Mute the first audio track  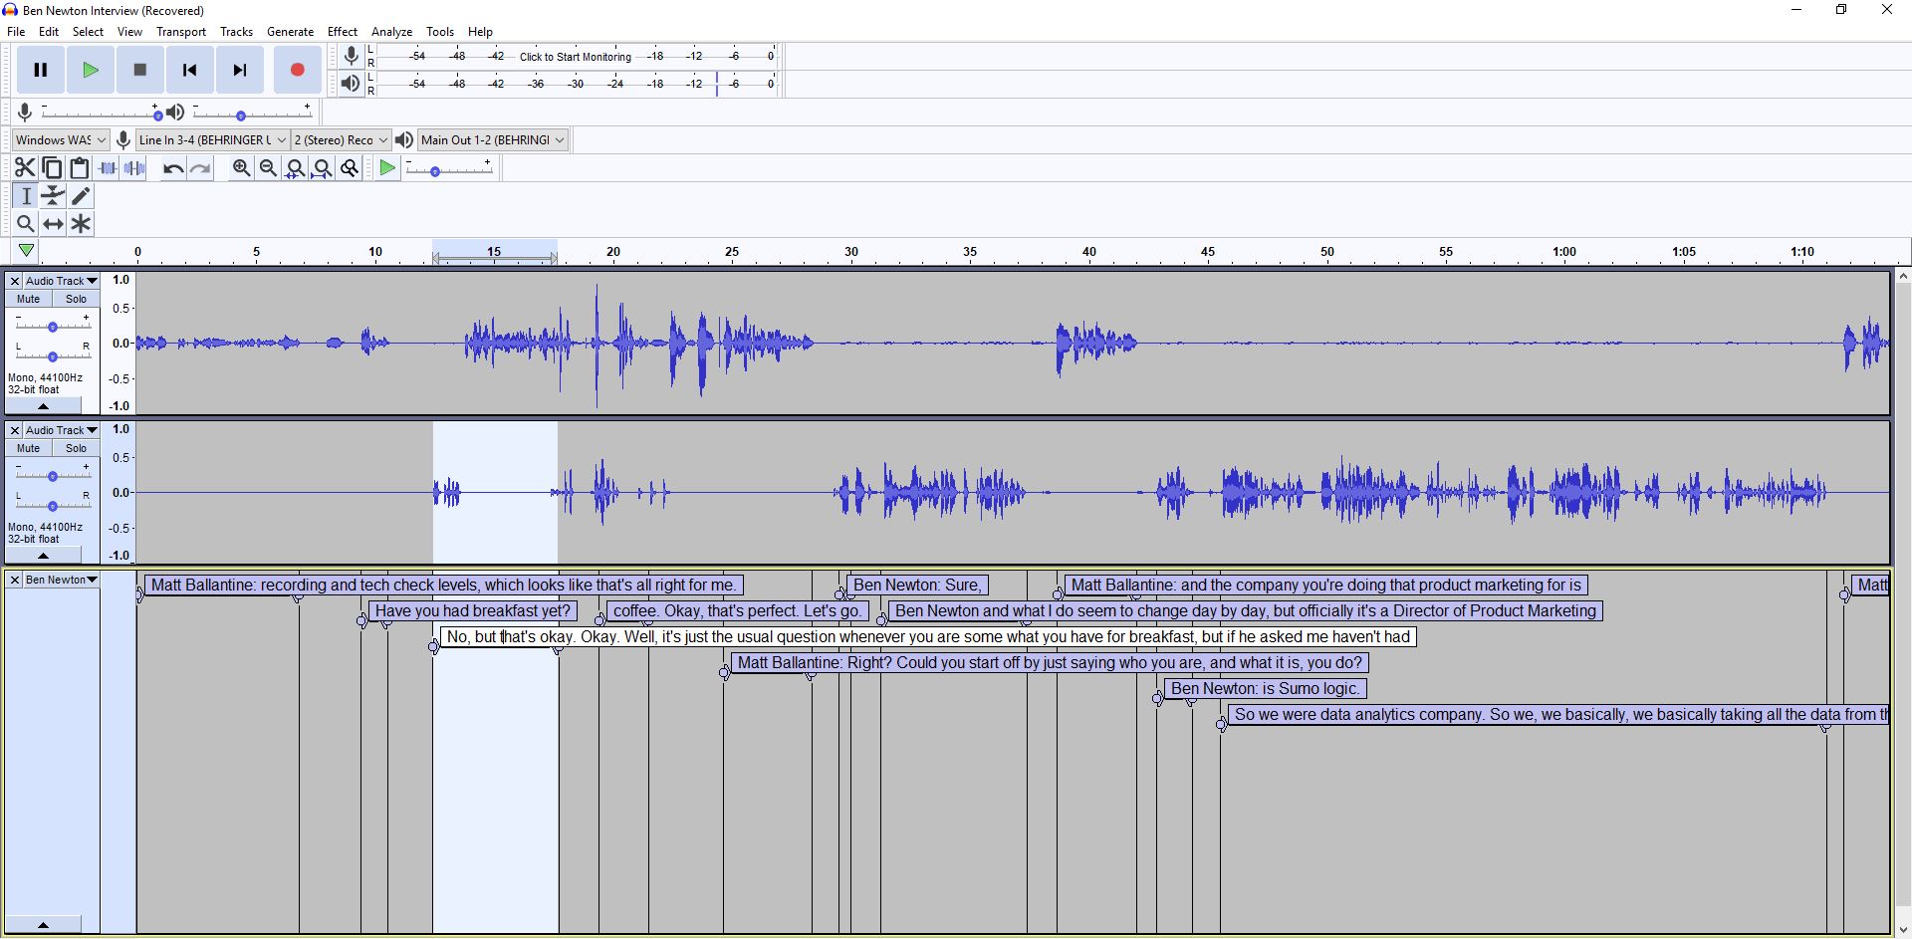click(x=27, y=299)
